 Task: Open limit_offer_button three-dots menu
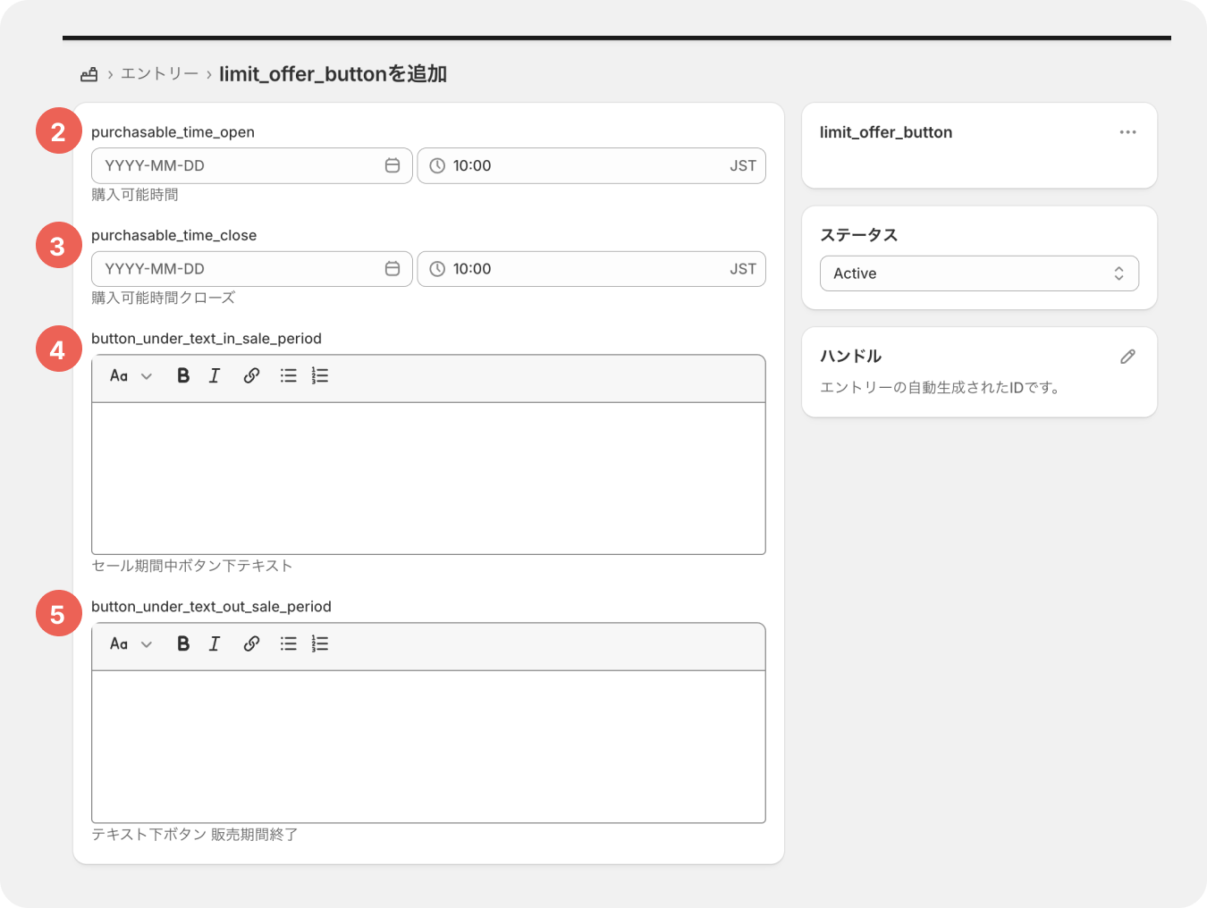point(1127,132)
